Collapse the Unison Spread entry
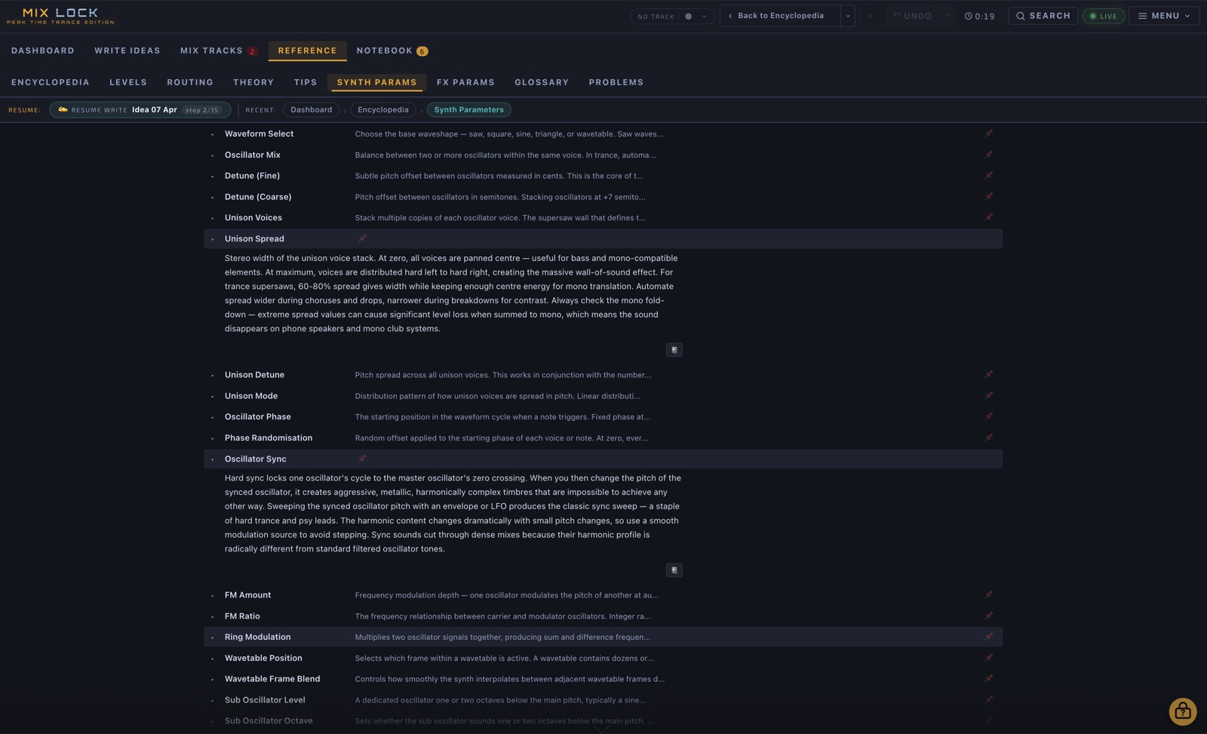The image size is (1207, 734). pyautogui.click(x=603, y=238)
